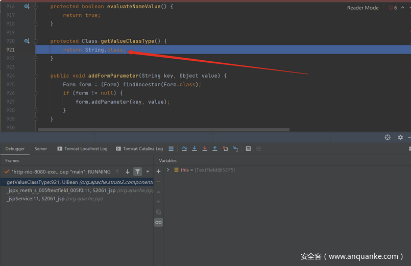Open debugger settings gear icon

(x=400, y=137)
